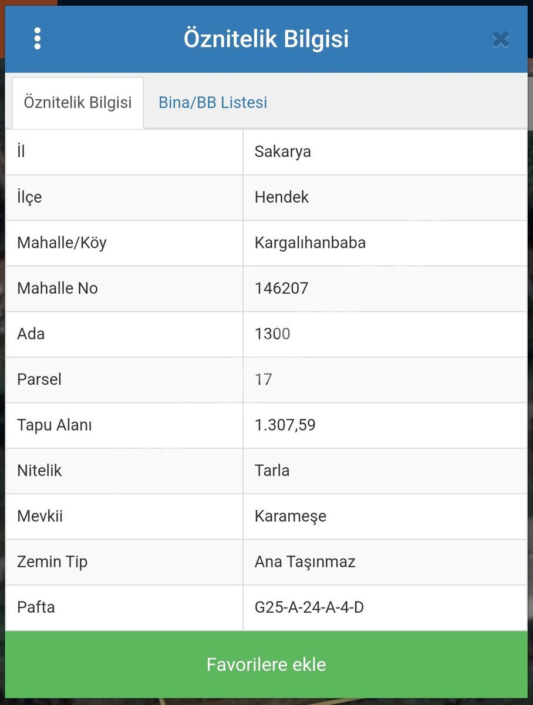
Task: Click the Parsel value 17
Action: click(264, 380)
